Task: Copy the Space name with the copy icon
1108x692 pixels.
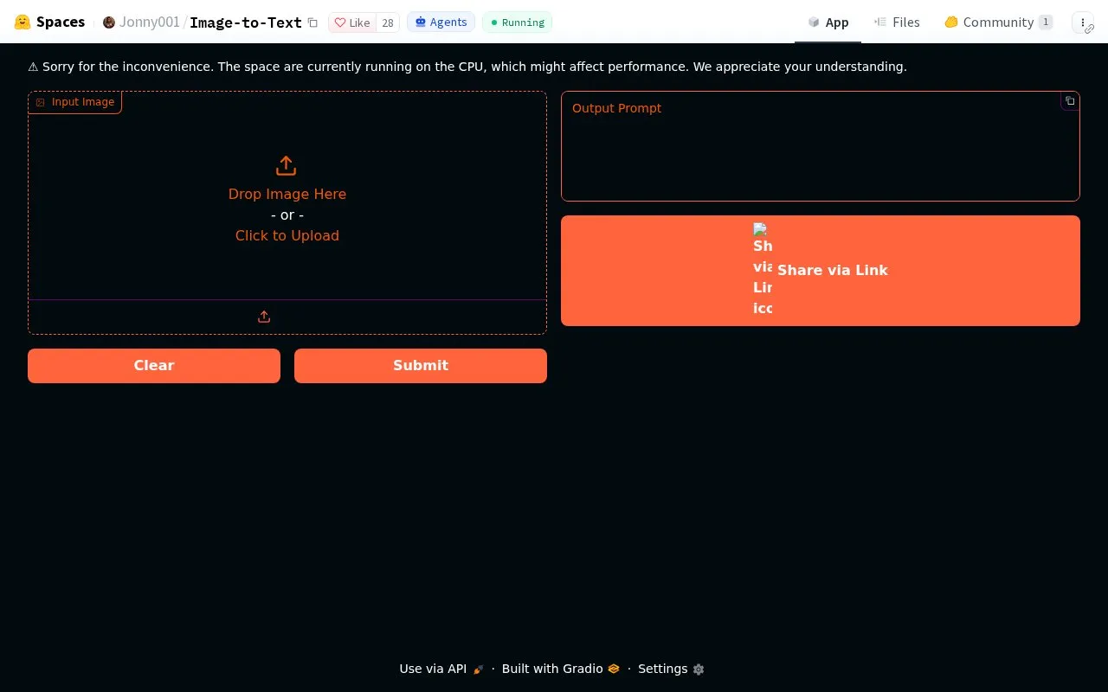Action: point(312,22)
